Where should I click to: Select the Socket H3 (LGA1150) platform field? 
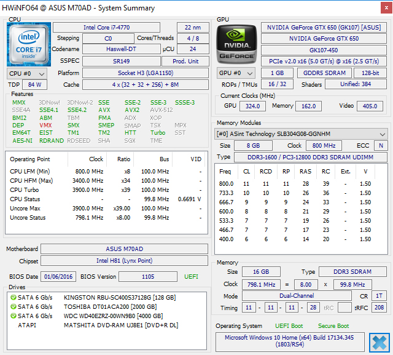point(146,73)
